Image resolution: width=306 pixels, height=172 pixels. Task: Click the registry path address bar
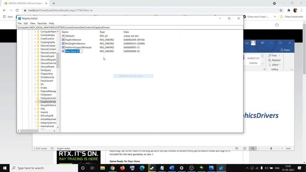[130, 28]
